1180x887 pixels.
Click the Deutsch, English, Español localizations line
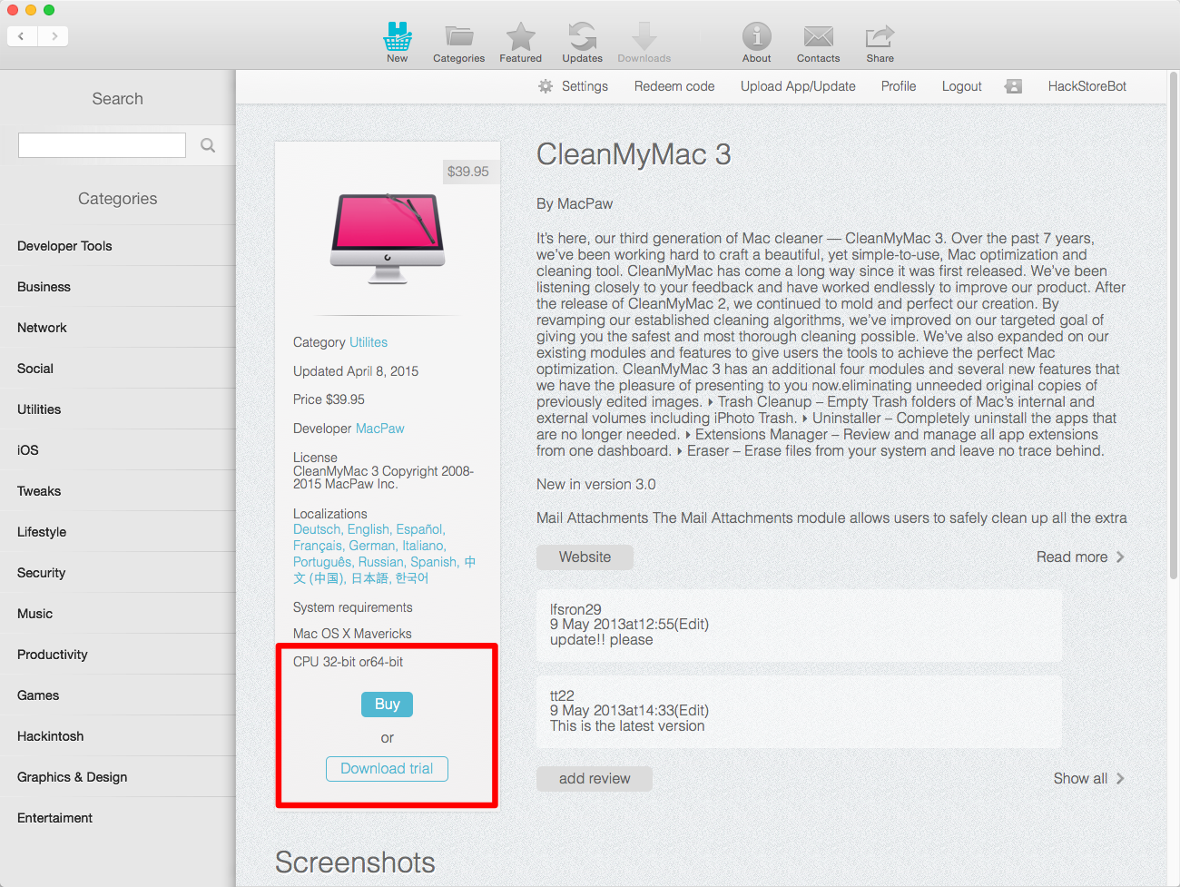coord(369,529)
